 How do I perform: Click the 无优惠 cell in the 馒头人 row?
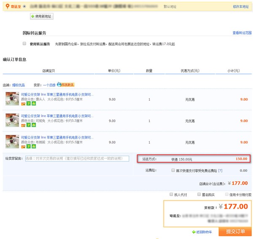(x=190, y=99)
